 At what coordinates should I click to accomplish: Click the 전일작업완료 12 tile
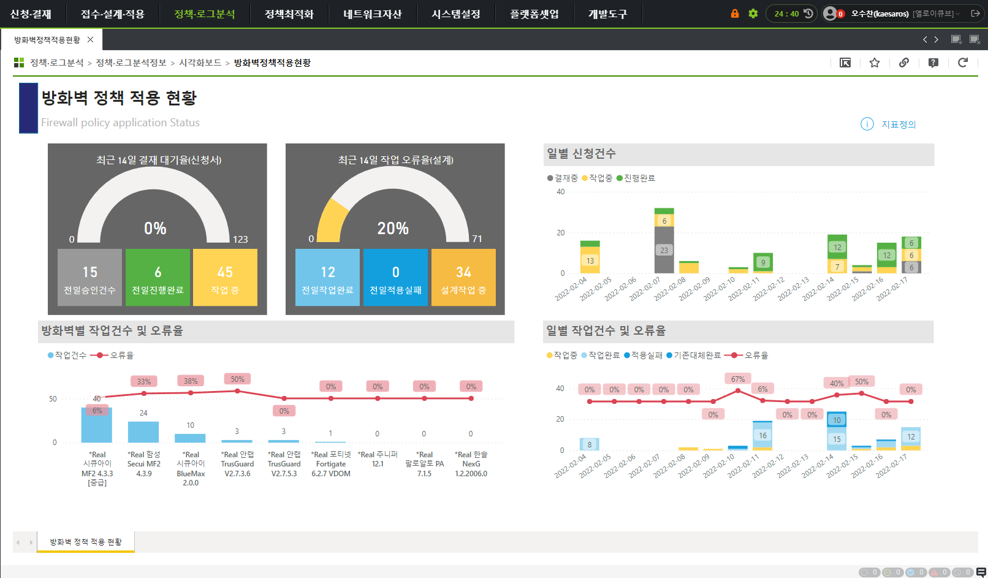tap(327, 277)
